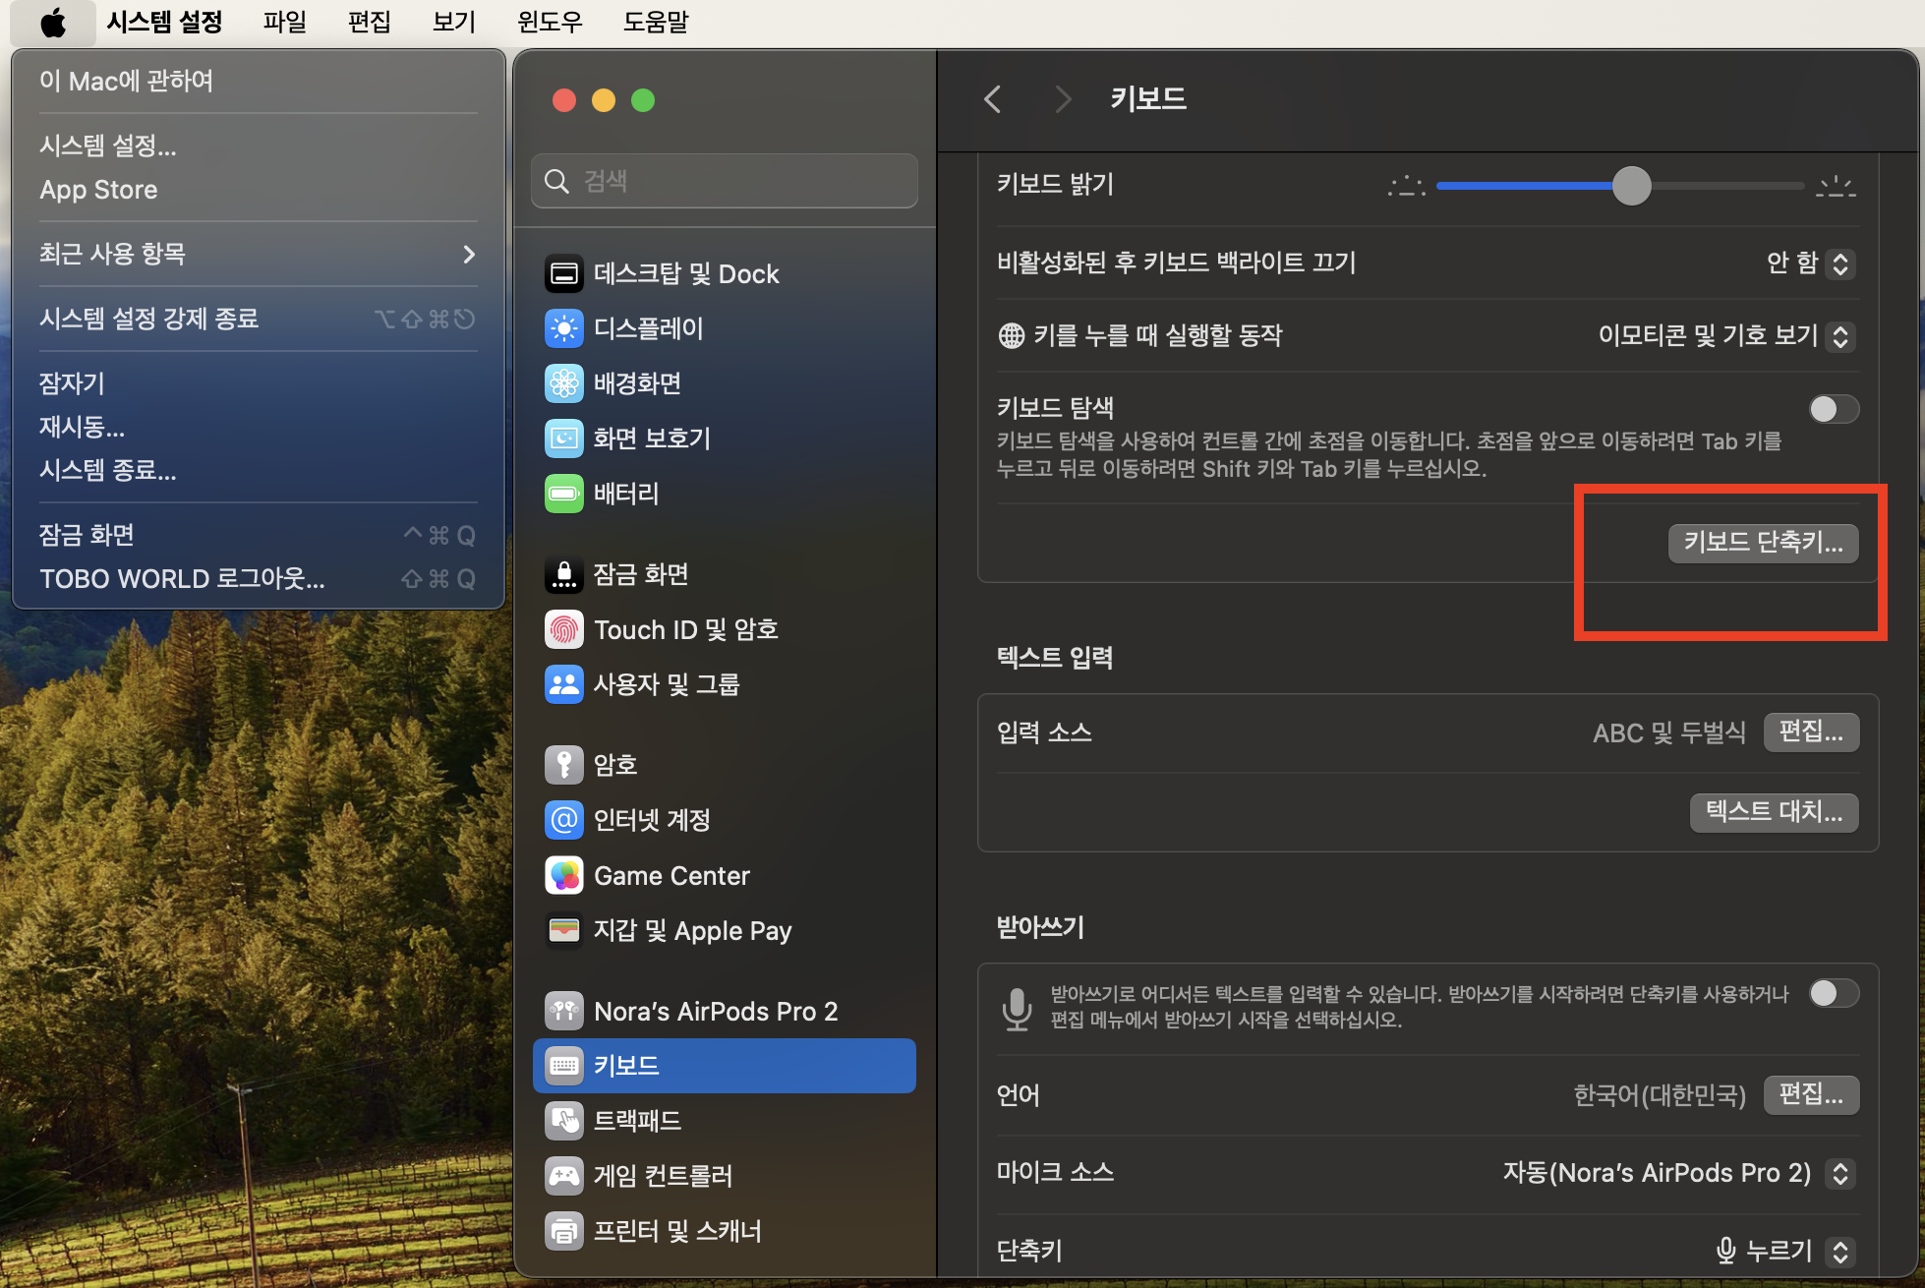Open the Game Center icon
The width and height of the screenshot is (1925, 1288).
coord(564,876)
